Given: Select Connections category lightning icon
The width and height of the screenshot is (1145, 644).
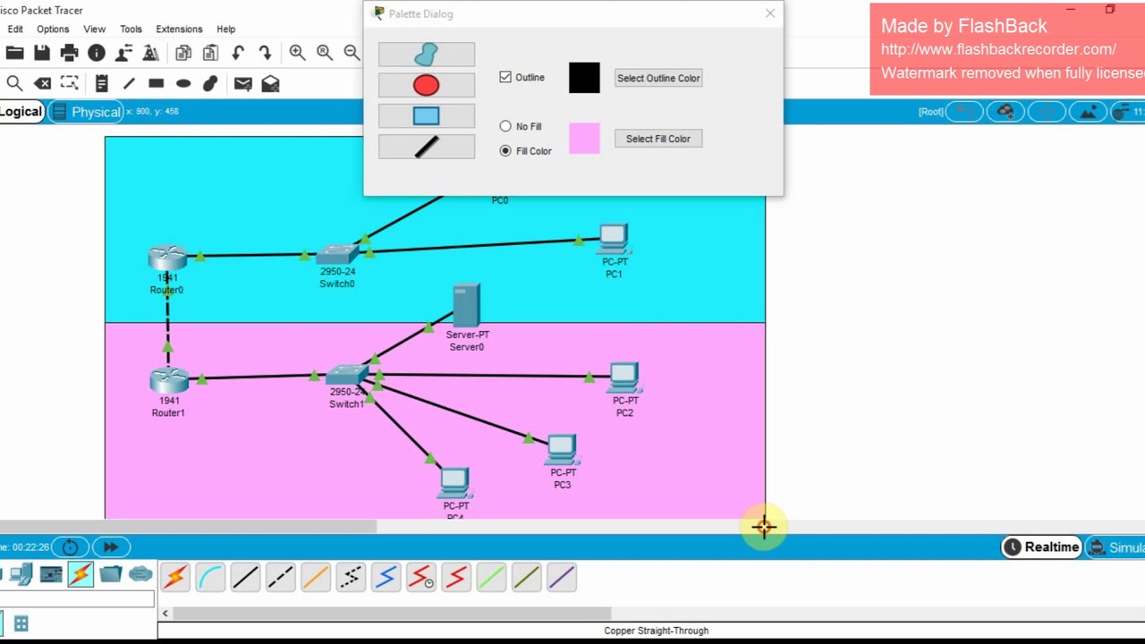Looking at the screenshot, I should click(x=81, y=574).
